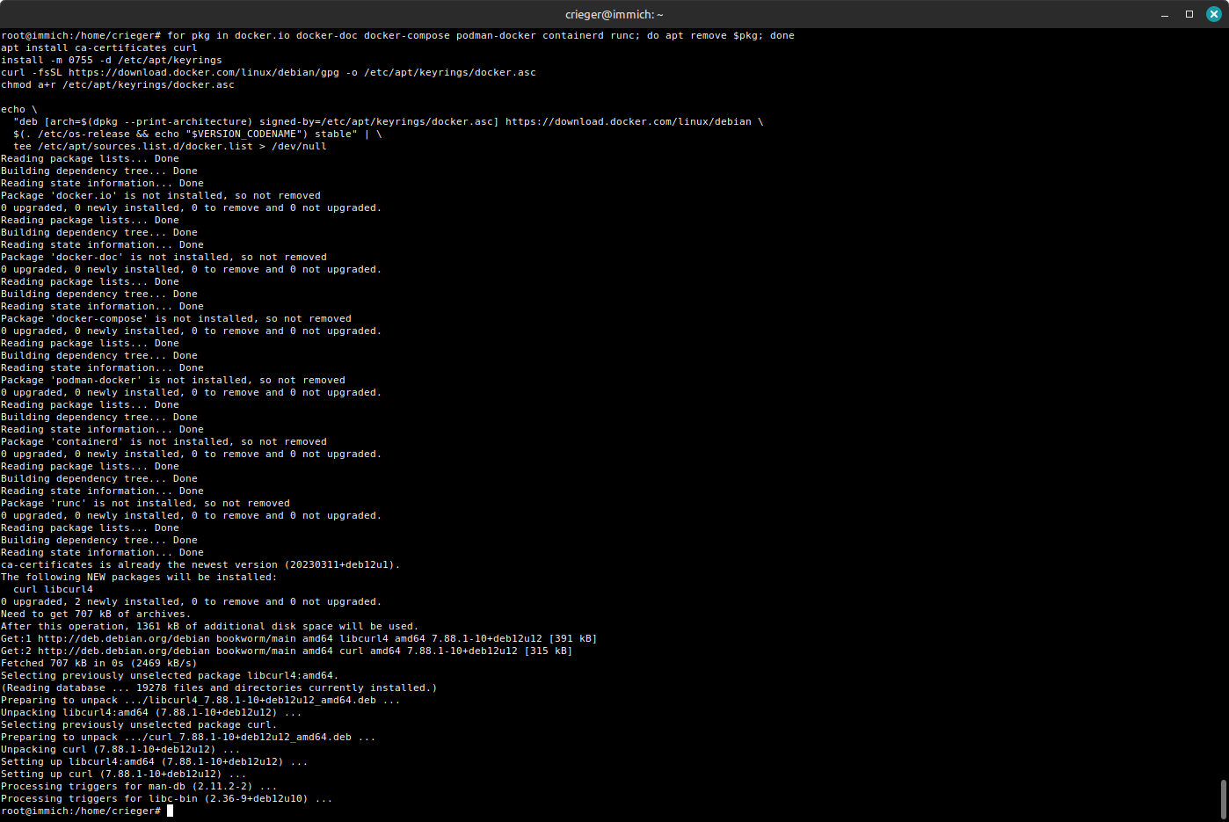
Task: Click "Package 'docker-compose' is not installed" line
Action: pos(176,318)
